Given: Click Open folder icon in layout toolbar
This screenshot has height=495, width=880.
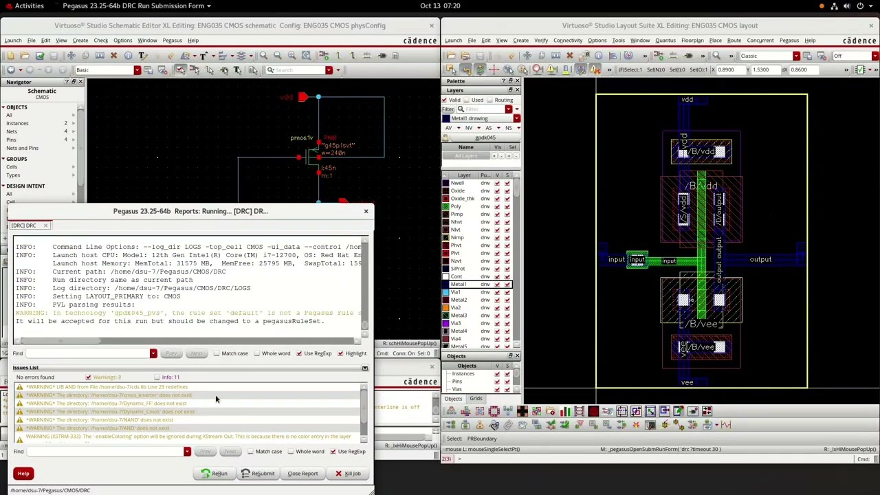Looking at the screenshot, I should point(450,55).
